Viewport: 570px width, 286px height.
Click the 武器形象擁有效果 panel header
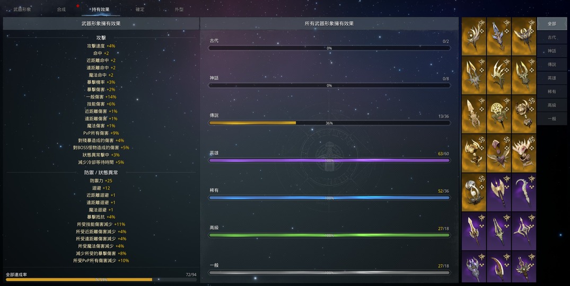click(x=101, y=24)
